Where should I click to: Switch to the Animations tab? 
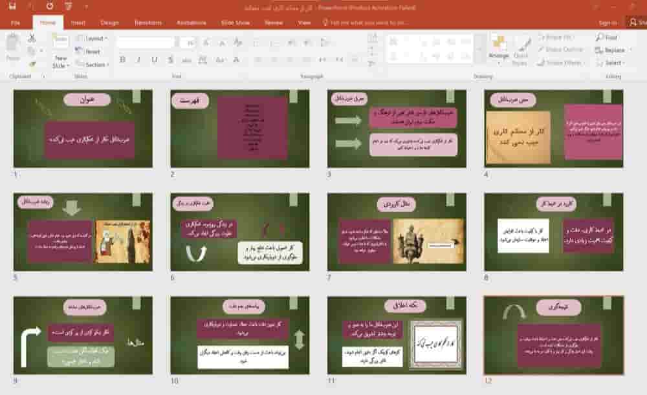[x=191, y=23]
